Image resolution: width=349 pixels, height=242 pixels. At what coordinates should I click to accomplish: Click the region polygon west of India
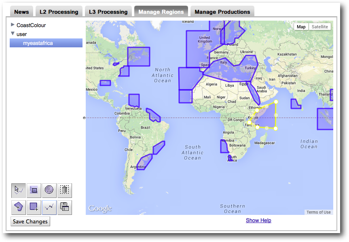[x=295, y=105]
